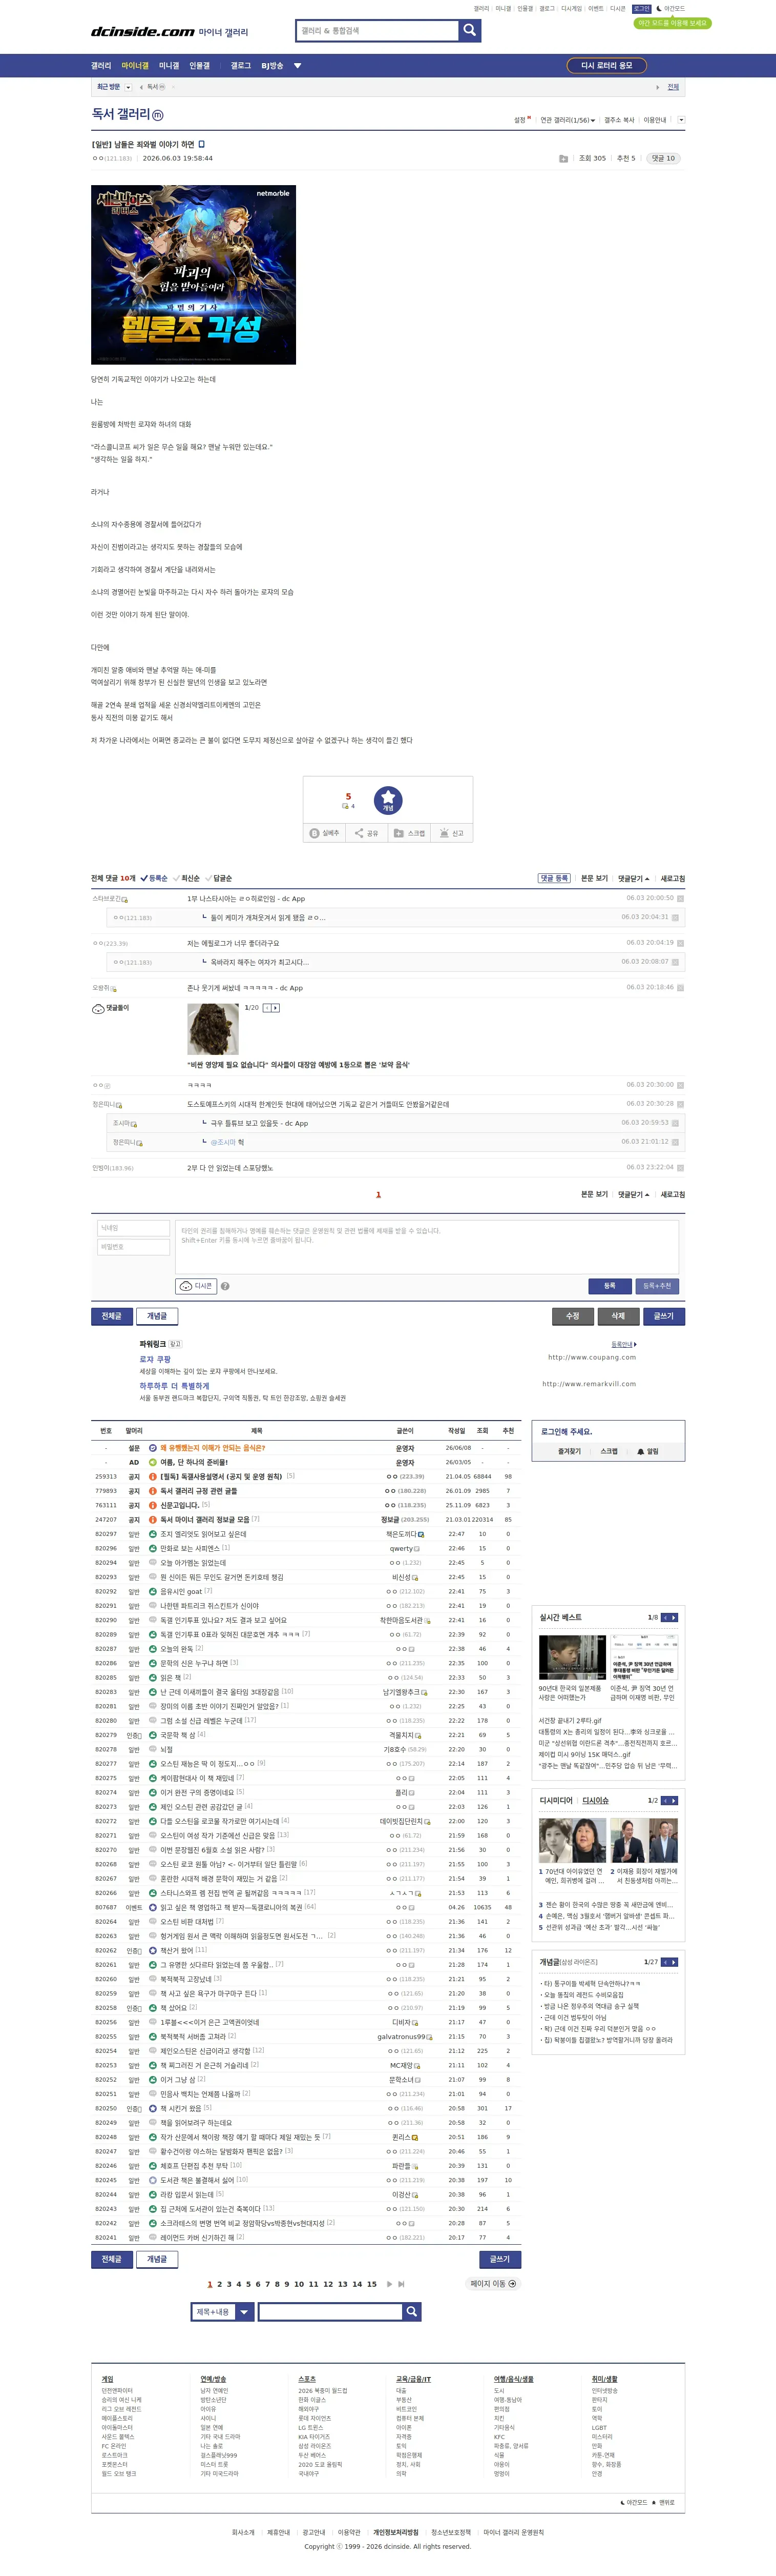The image size is (776, 2576).
Task: Open the dropdown arrow beside 이용안내
Action: click(681, 120)
